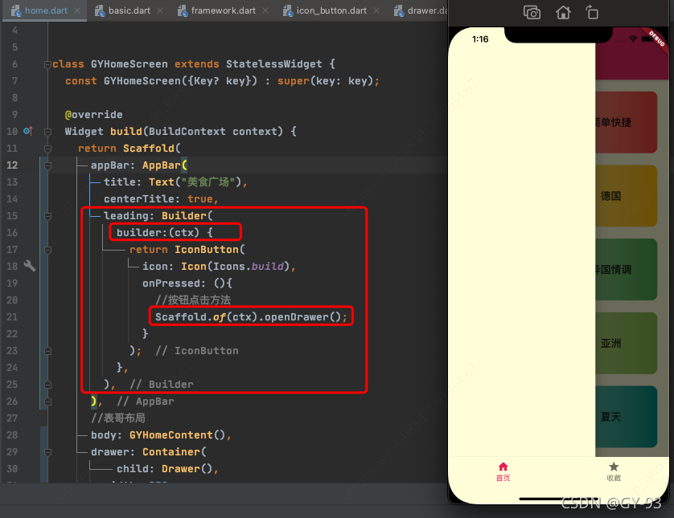674x518 pixels.
Task: Click 'Builder(' on line 15
Action: point(187,215)
